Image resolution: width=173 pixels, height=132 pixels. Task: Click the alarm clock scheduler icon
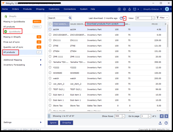[x=135, y=9]
